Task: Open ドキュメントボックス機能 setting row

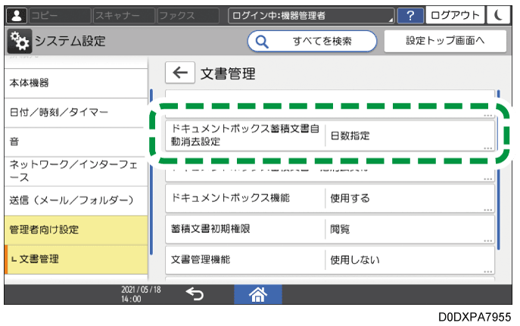Action: (x=330, y=198)
